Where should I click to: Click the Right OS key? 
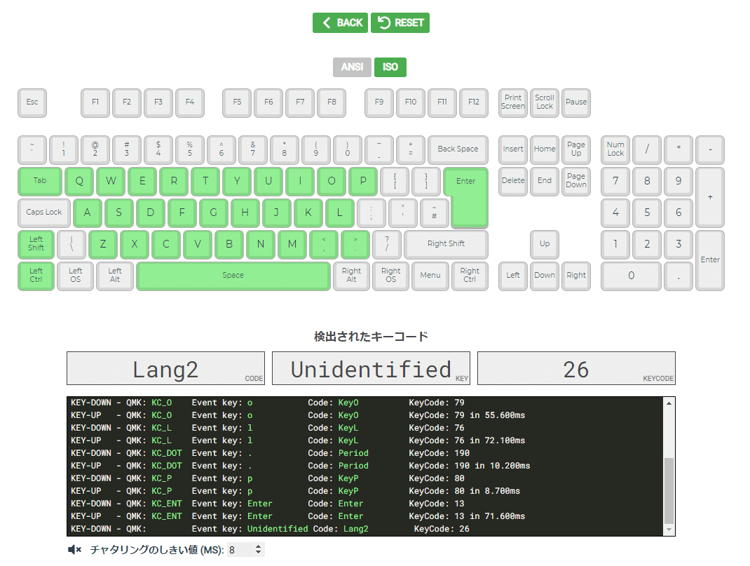click(x=391, y=276)
